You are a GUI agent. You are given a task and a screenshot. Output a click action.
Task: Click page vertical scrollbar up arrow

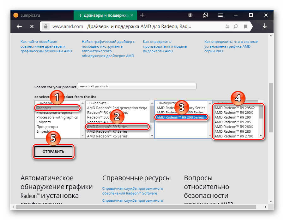(x=271, y=36)
